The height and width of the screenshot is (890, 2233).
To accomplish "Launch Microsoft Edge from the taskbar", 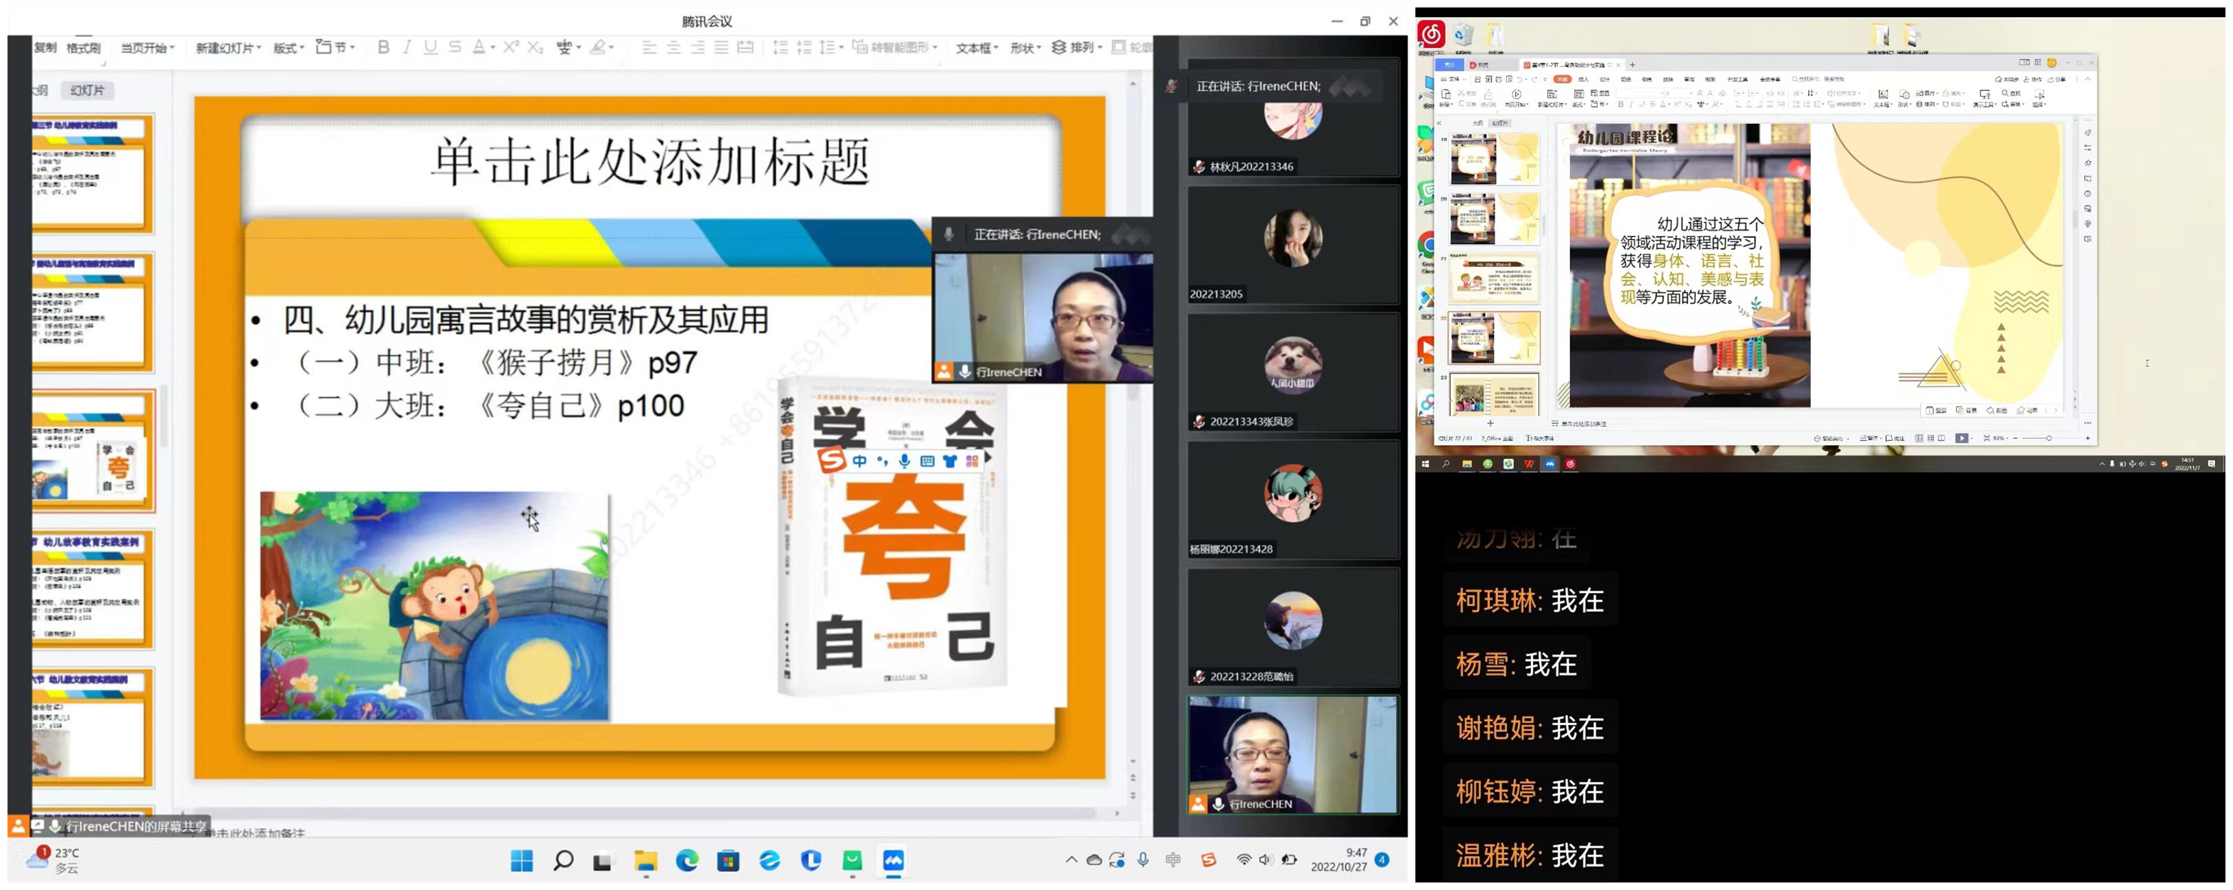I will pos(688,860).
